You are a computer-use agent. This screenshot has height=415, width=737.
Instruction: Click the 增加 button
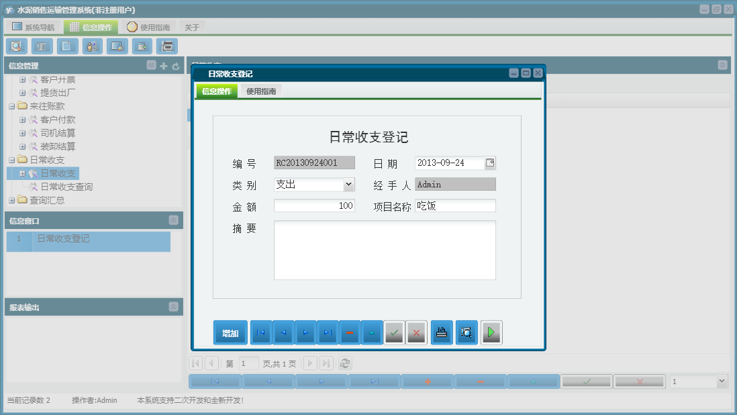click(230, 333)
